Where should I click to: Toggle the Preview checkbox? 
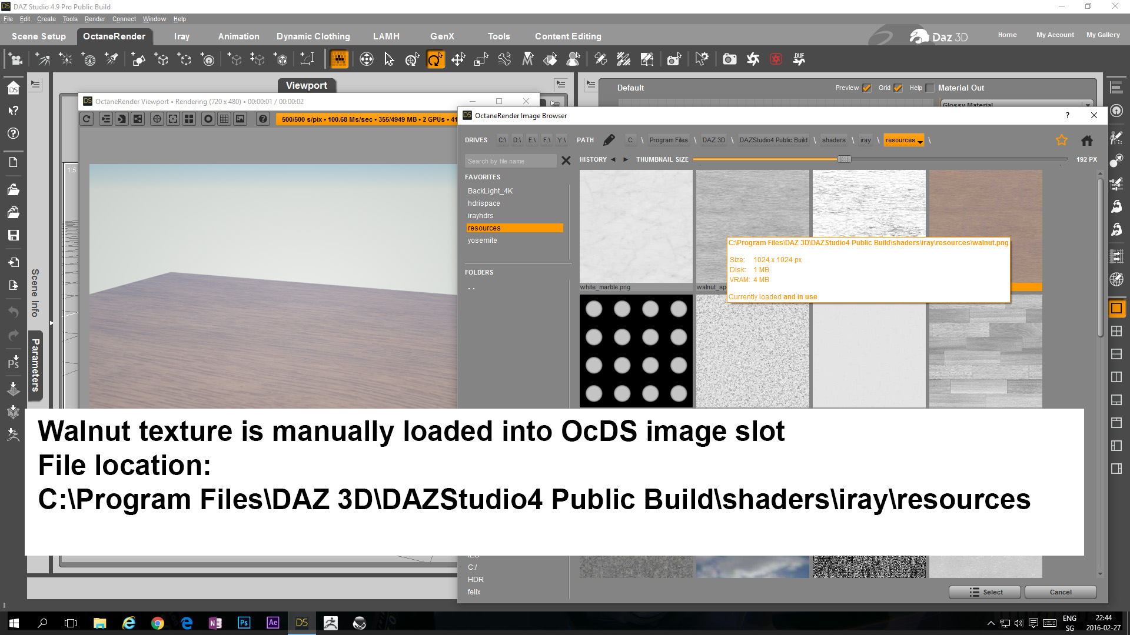[x=866, y=88]
